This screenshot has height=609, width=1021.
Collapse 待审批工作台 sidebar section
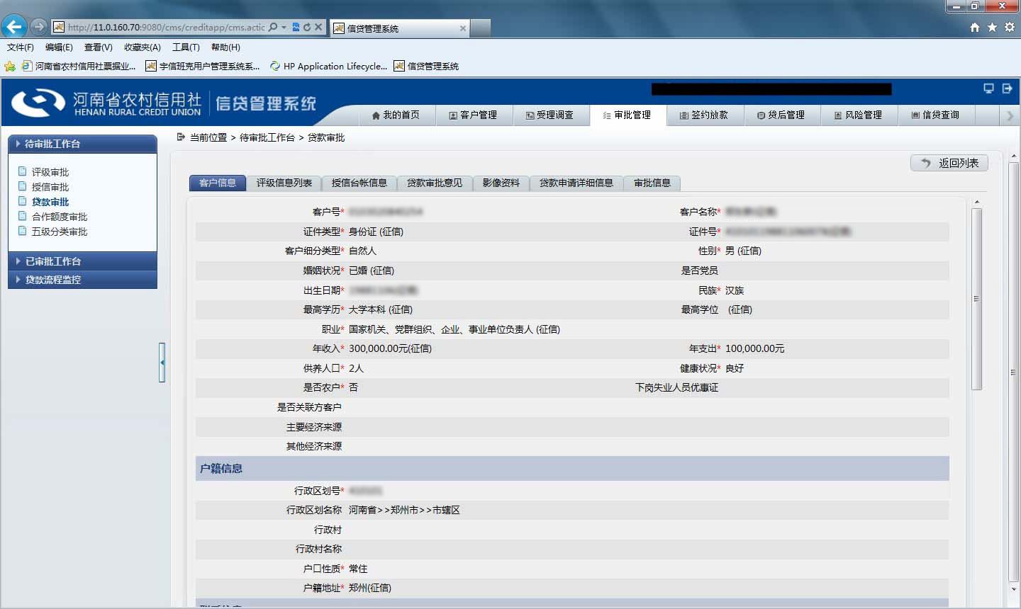tap(82, 144)
